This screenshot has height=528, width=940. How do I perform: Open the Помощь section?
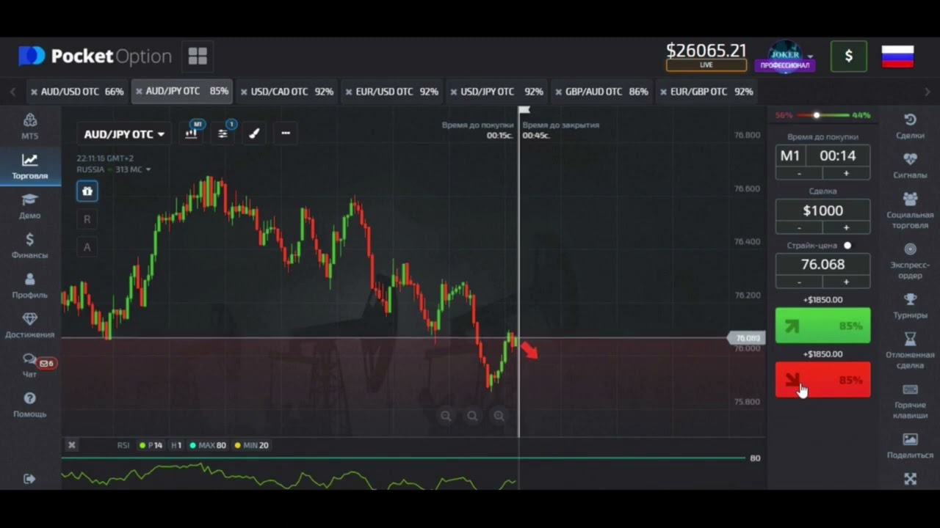pos(30,404)
